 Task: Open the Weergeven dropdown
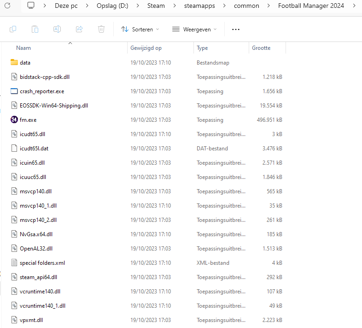pos(194,30)
